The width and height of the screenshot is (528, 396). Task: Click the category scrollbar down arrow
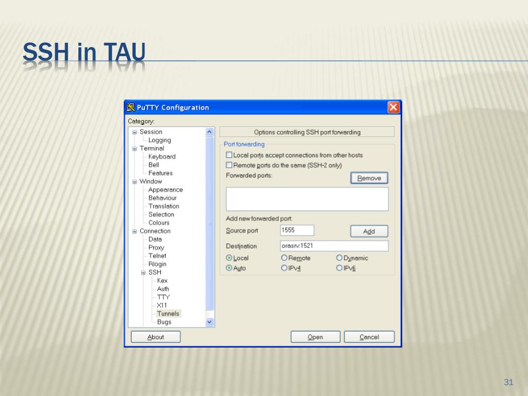point(209,322)
